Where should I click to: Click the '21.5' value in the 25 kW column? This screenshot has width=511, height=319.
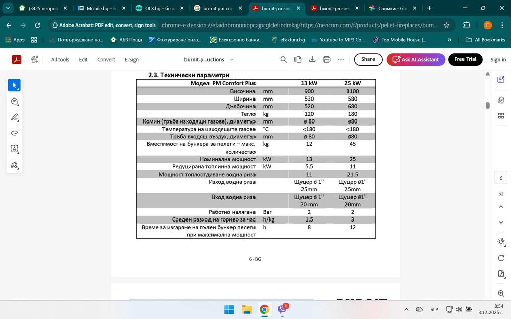[x=352, y=175]
